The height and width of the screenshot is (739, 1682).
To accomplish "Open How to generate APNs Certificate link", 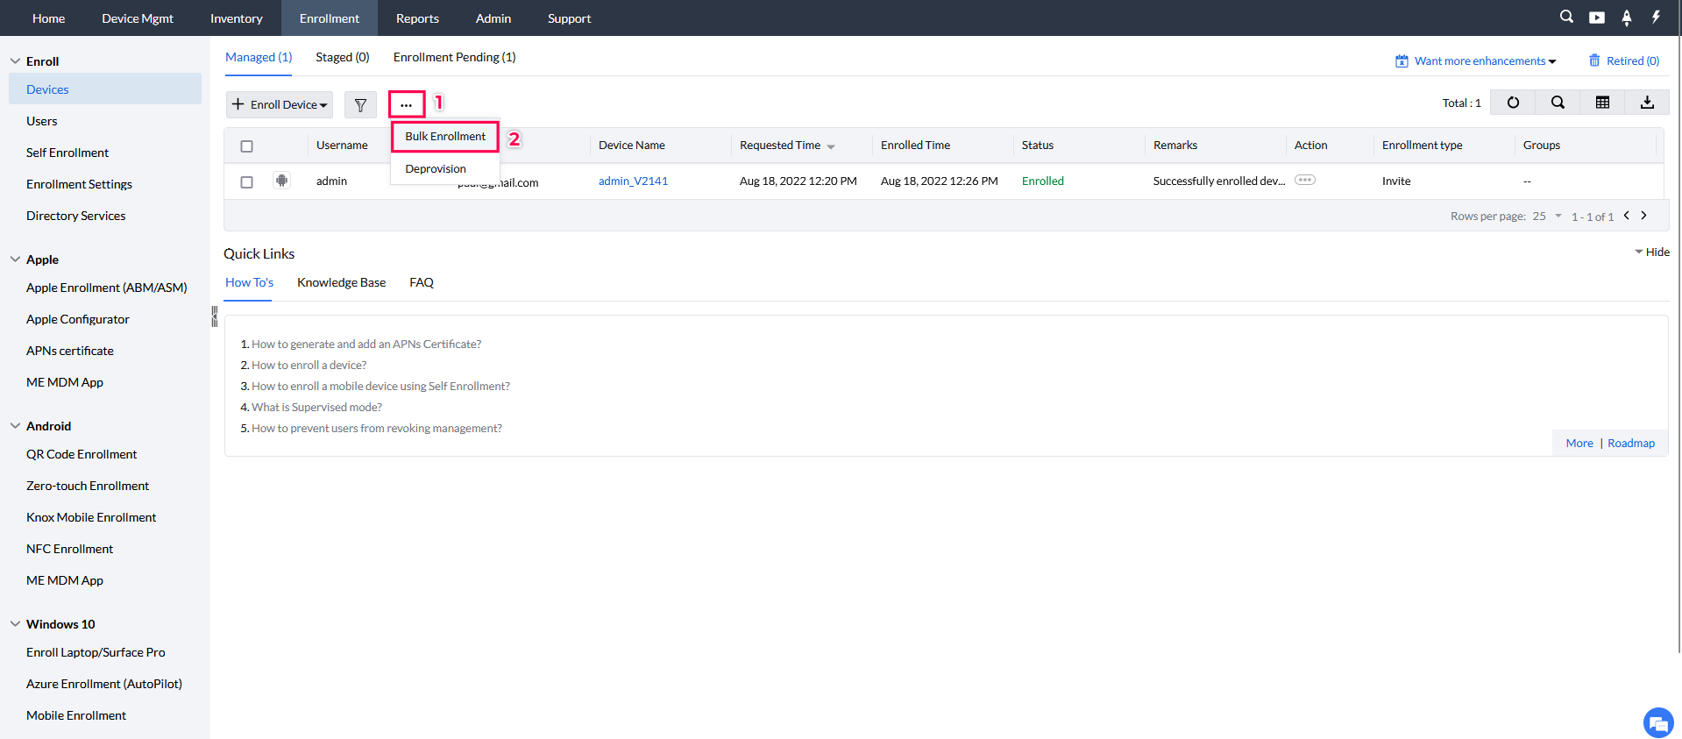I will [366, 345].
